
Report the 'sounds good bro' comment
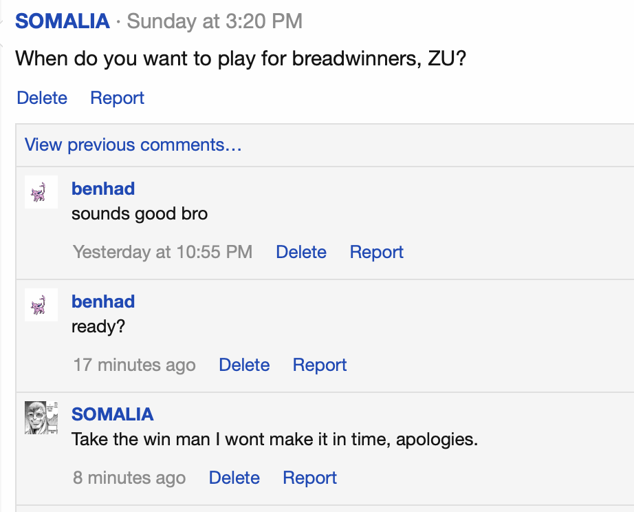click(x=376, y=252)
